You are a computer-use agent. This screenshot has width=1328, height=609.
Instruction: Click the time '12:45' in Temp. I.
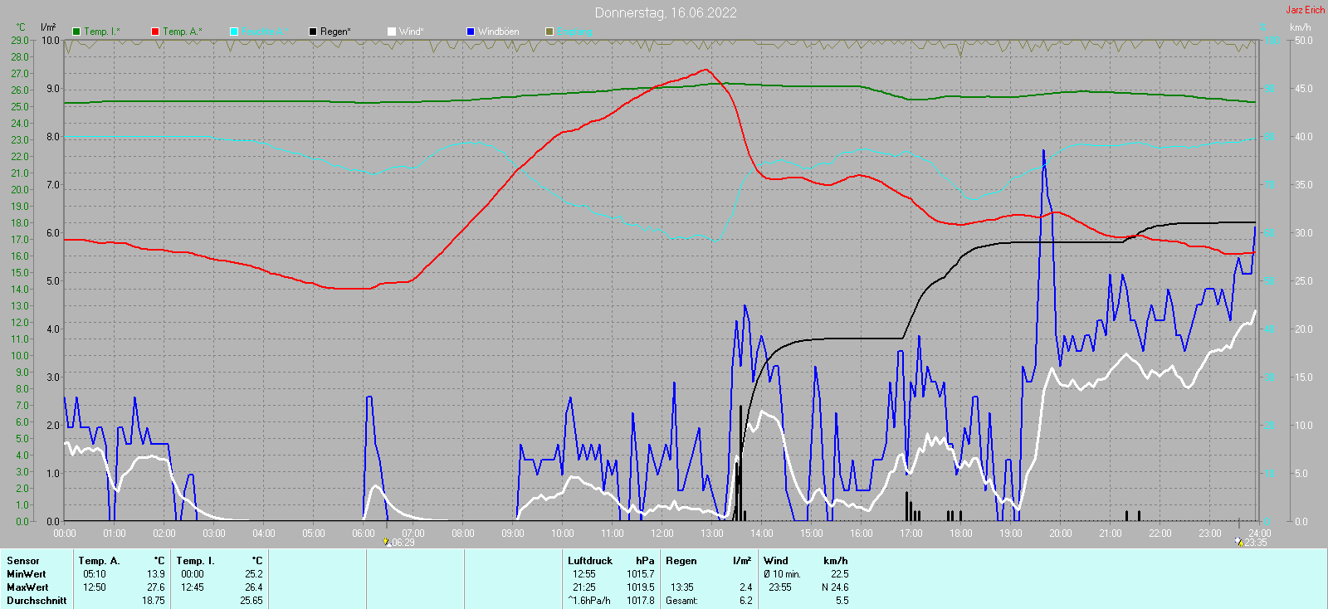pos(193,587)
